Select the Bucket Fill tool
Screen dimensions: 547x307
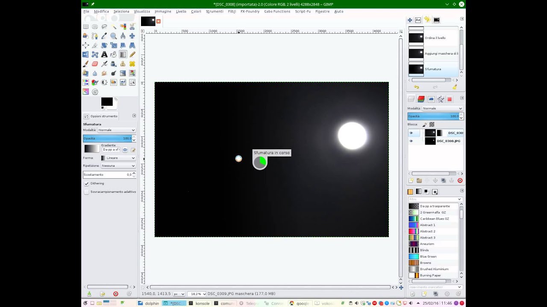pyautogui.click(x=114, y=55)
